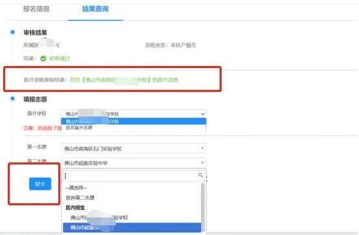Open the 第一志愿 dropdown with 石门实验学校
359x235 pixels.
pyautogui.click(x=133, y=148)
